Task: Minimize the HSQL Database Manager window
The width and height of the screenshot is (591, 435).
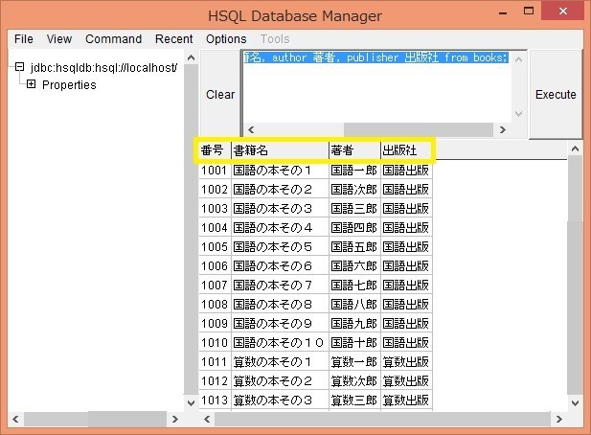Action: pos(503,12)
